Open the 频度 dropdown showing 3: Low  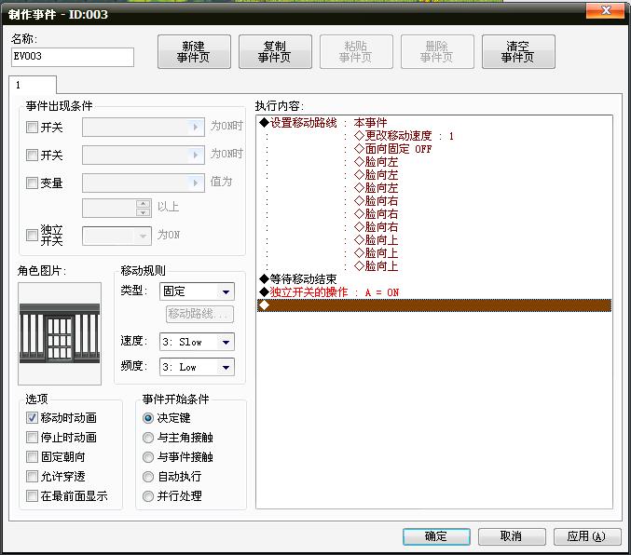coord(197,367)
